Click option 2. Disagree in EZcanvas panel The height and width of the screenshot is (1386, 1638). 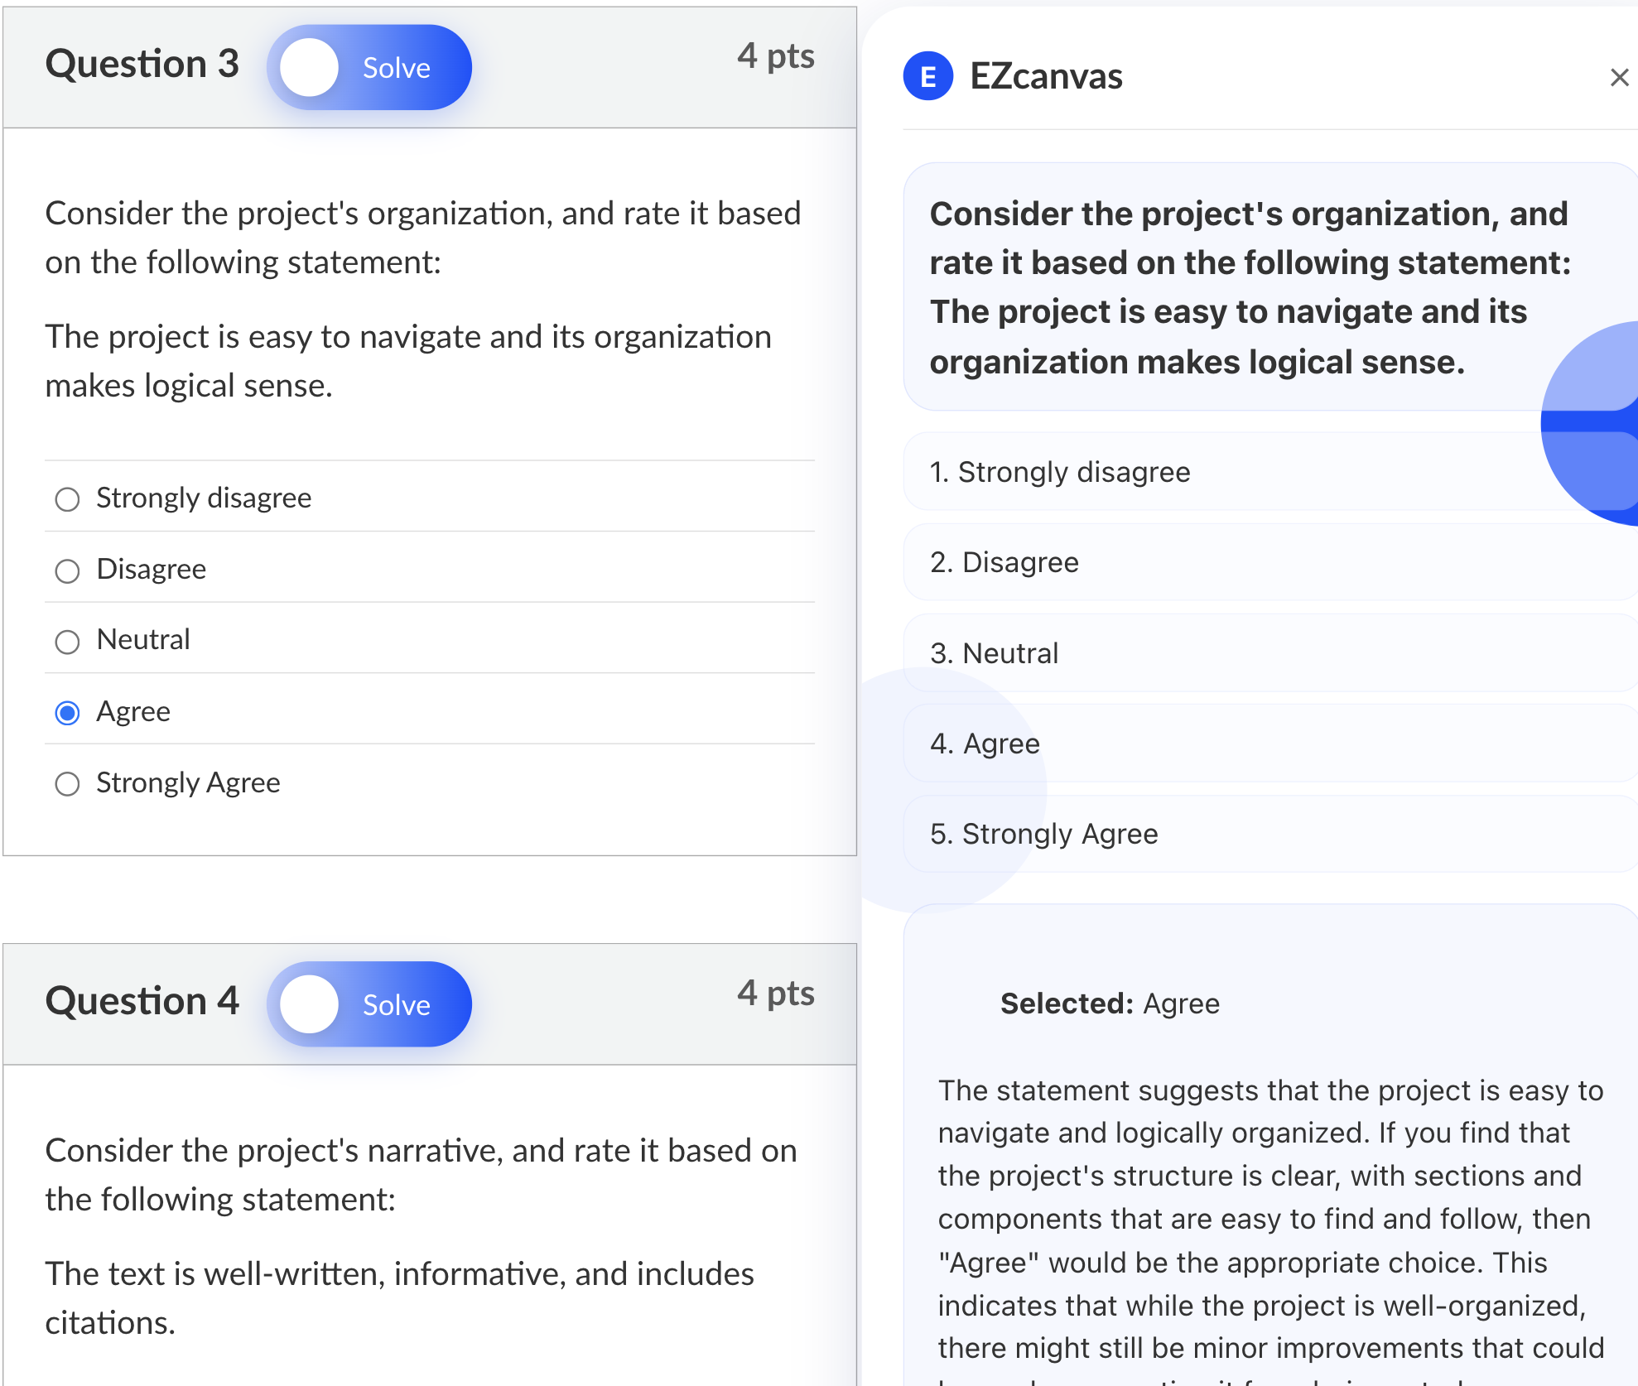point(1270,562)
